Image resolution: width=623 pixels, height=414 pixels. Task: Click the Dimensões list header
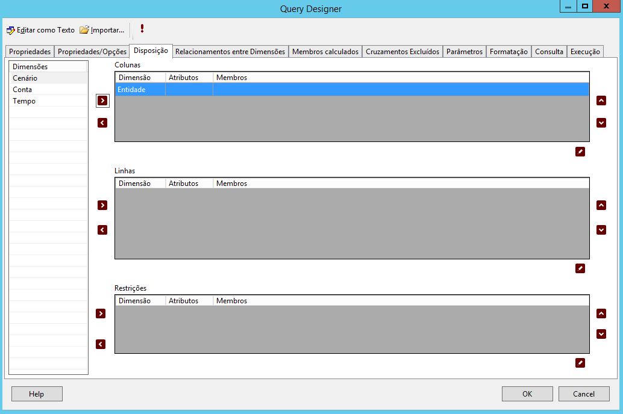tap(48, 67)
